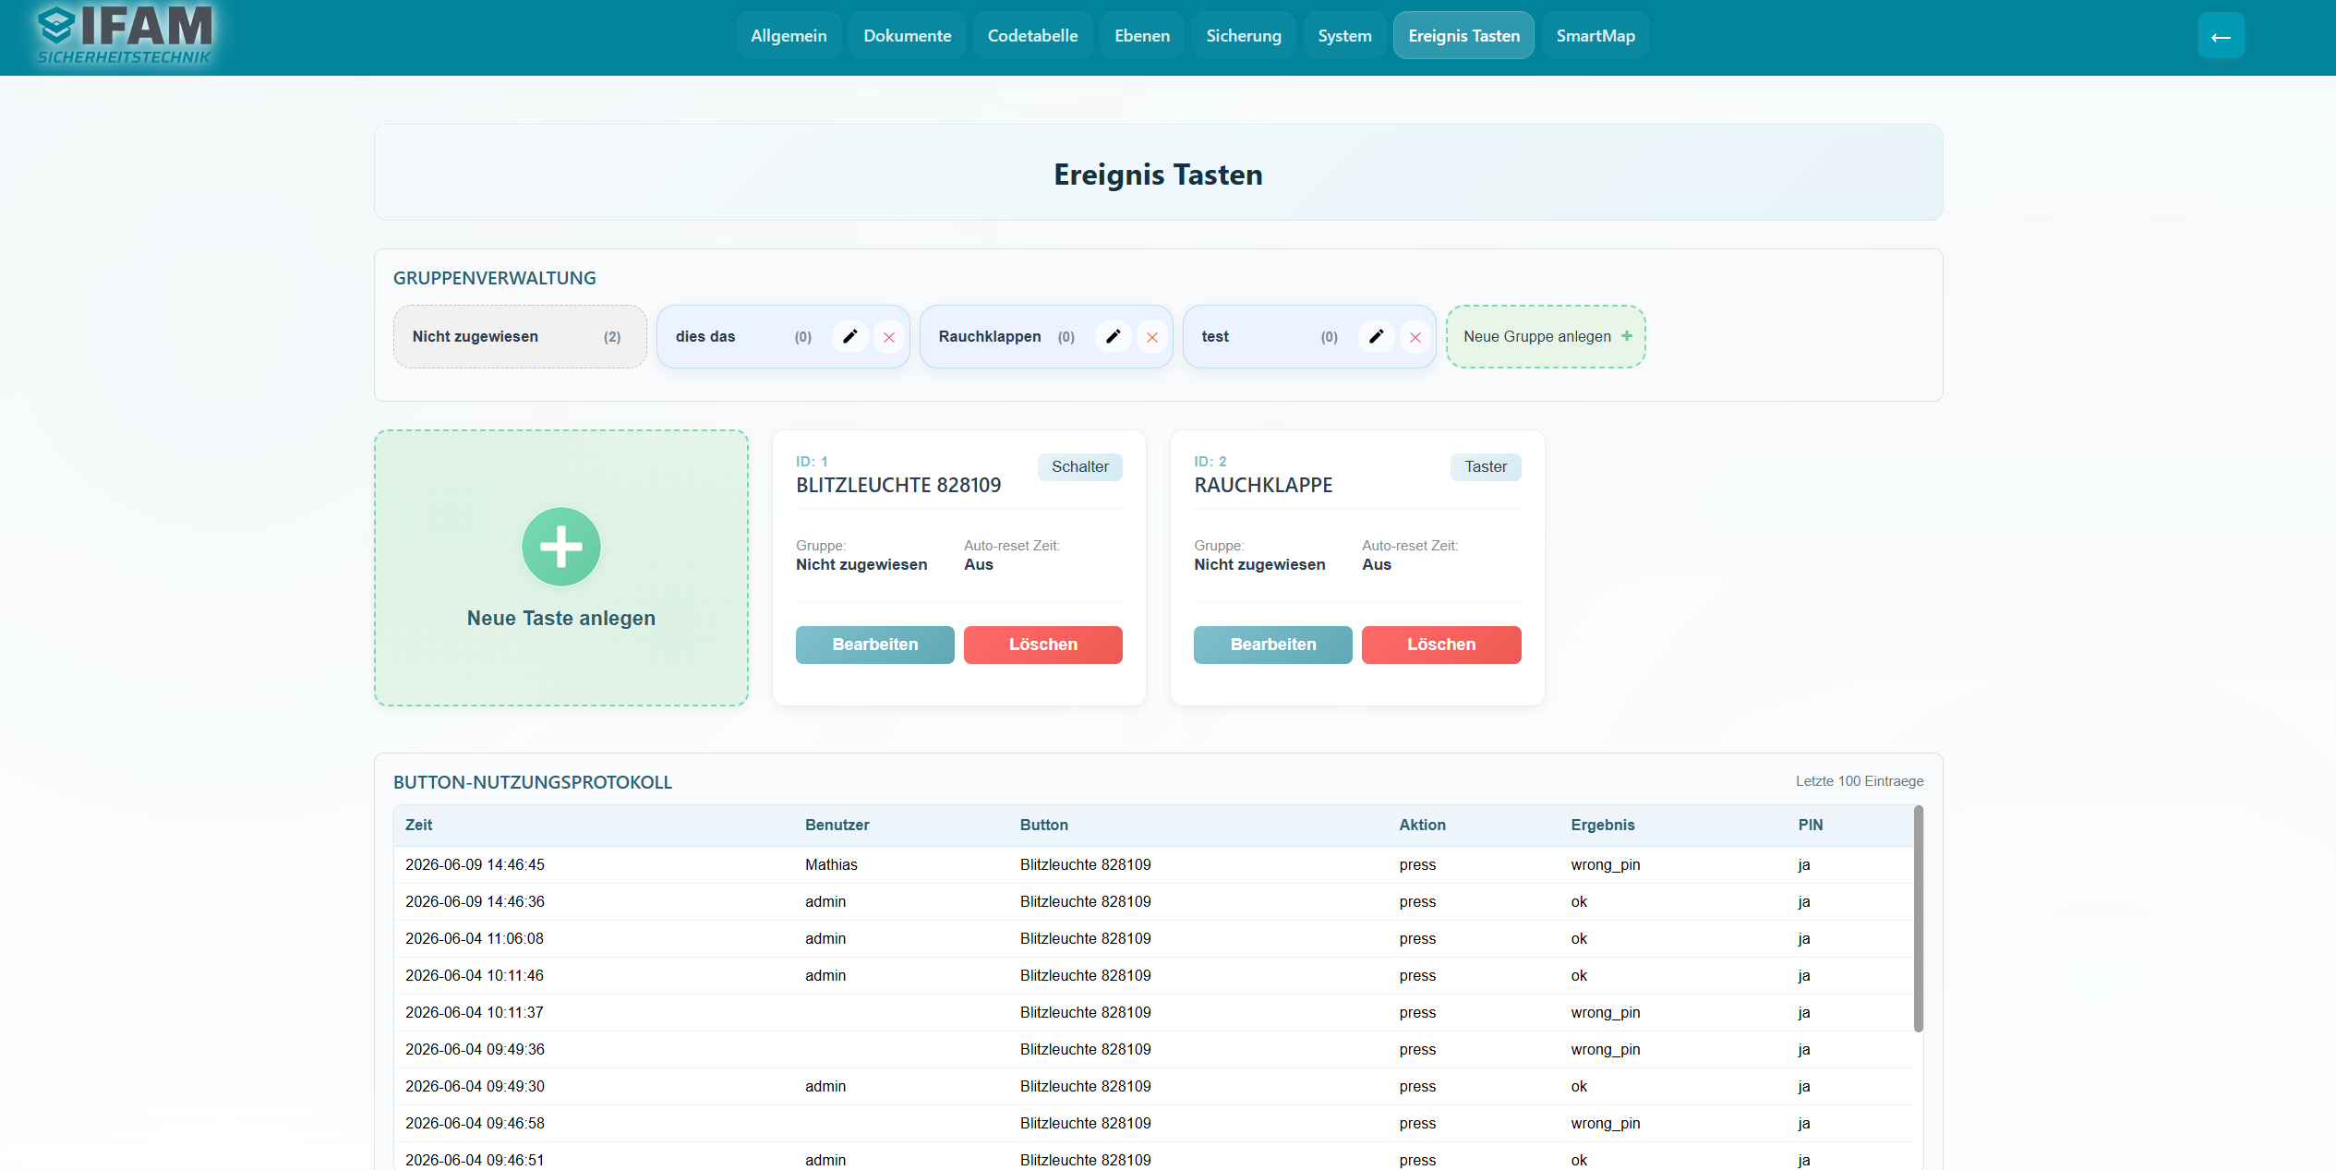
Task: Select the 'Nicht zugewiesen' group chip
Action: pos(520,336)
